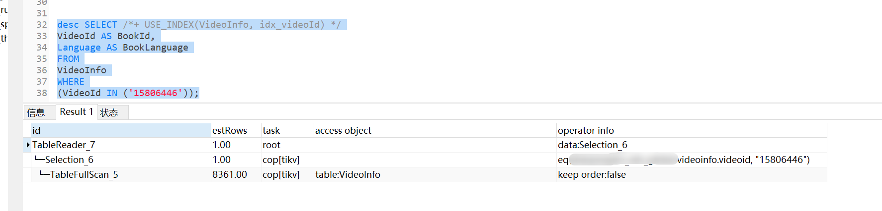Image resolution: width=882 pixels, height=211 pixels.
Task: Select the Selection_6 plan node
Action: tap(69, 159)
